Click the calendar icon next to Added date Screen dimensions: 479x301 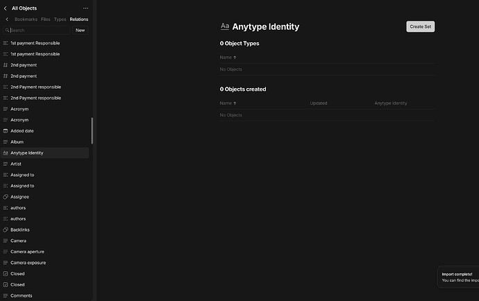[x=5, y=131]
